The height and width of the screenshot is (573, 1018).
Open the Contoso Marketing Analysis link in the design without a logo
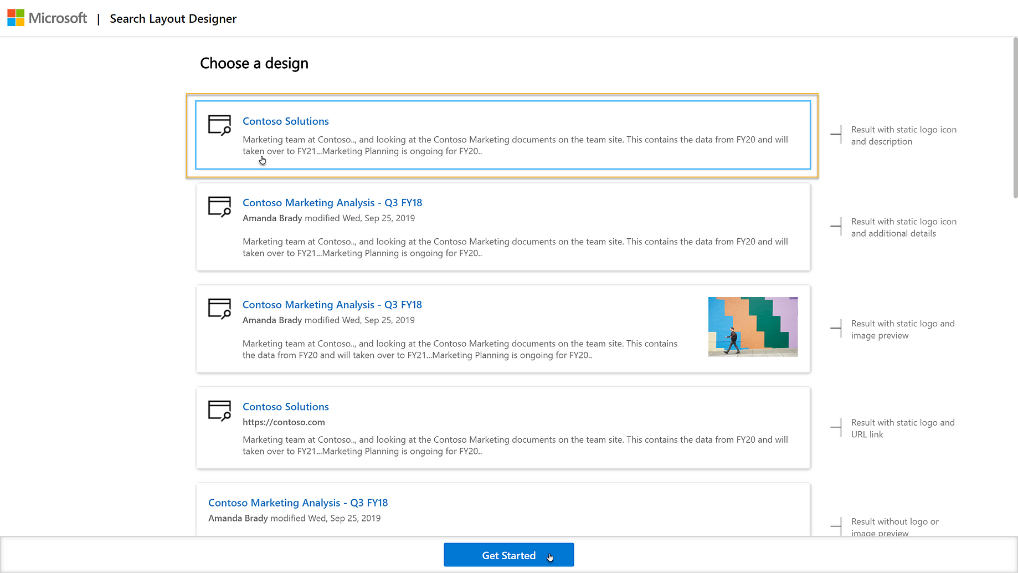298,502
